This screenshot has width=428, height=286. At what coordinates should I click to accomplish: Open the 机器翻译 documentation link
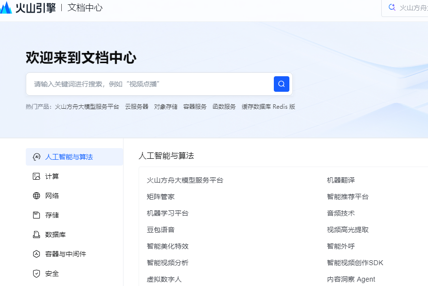[341, 180]
